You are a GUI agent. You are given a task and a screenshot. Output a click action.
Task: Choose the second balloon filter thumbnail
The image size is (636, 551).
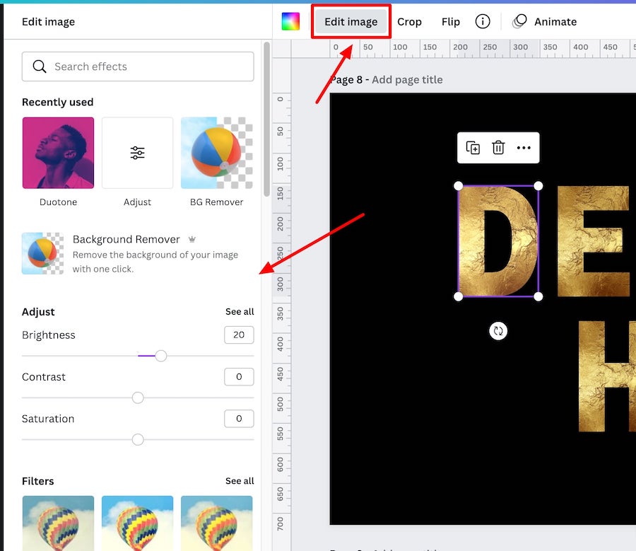click(138, 523)
